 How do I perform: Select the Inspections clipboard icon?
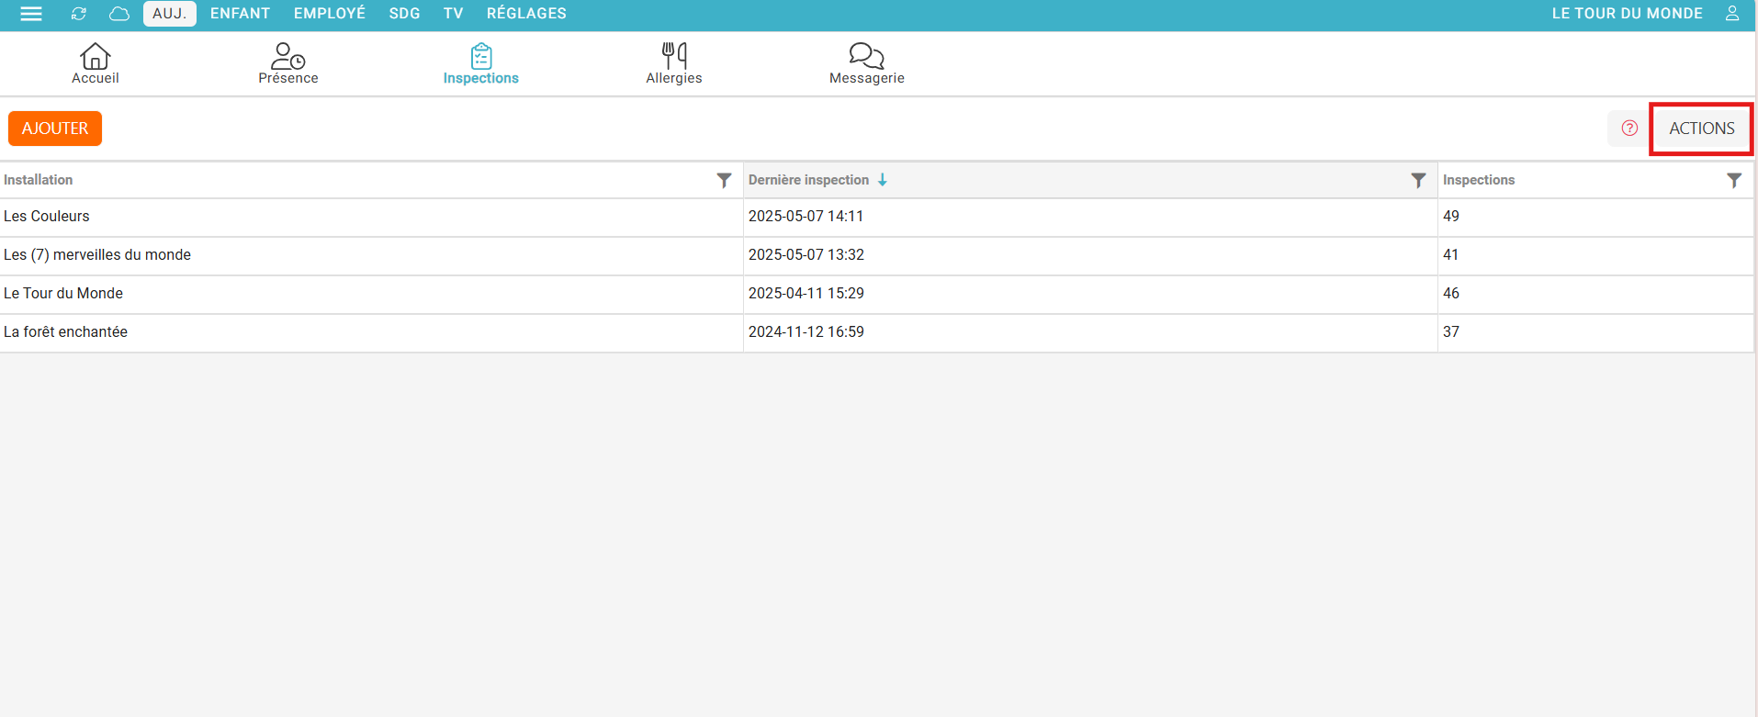point(481,56)
